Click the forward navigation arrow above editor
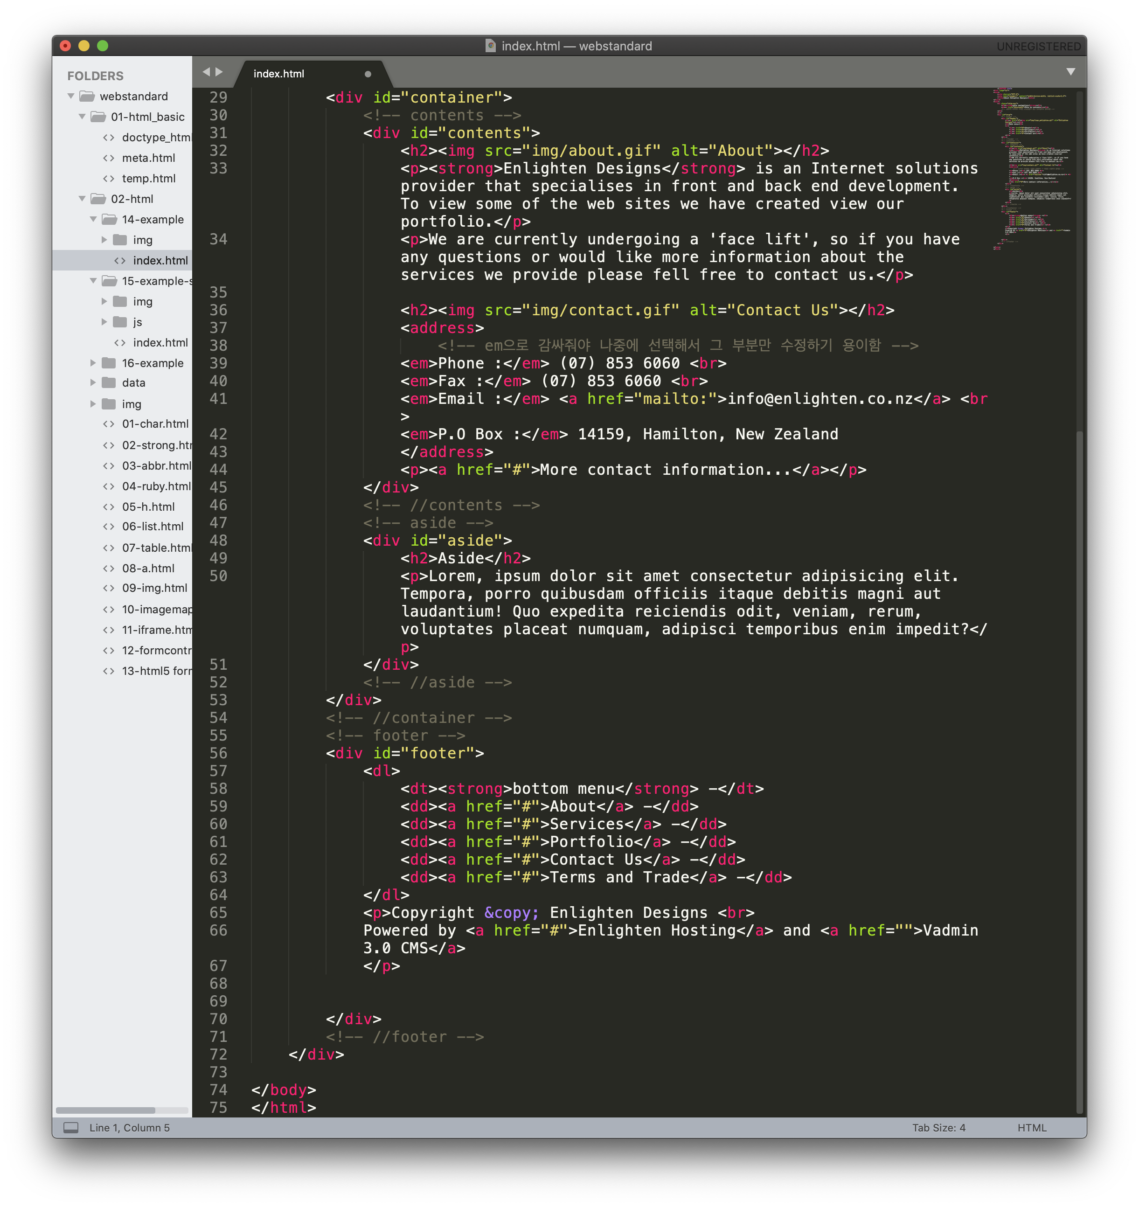Viewport: 1139px width, 1207px height. click(219, 72)
